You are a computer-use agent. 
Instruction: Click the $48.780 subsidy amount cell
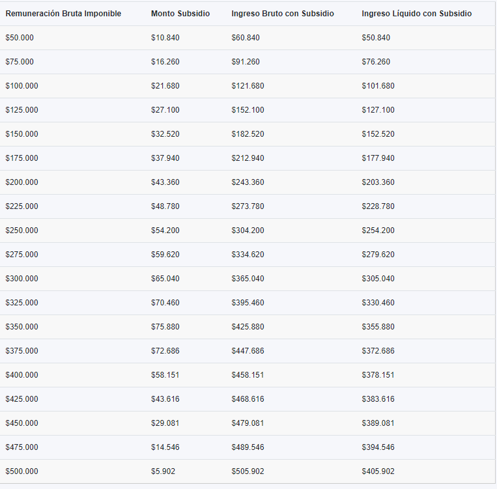coord(165,206)
